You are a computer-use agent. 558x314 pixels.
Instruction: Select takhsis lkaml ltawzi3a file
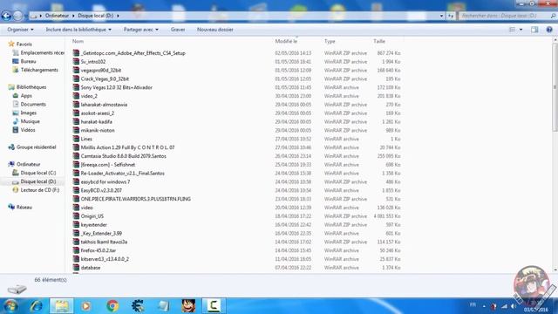[x=104, y=242]
